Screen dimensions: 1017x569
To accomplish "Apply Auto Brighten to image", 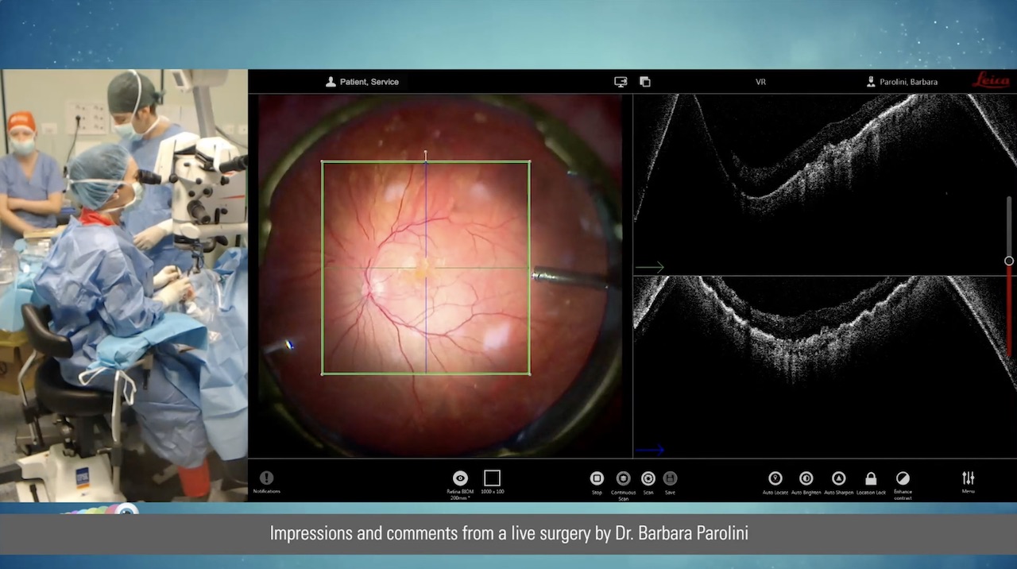I will 806,478.
